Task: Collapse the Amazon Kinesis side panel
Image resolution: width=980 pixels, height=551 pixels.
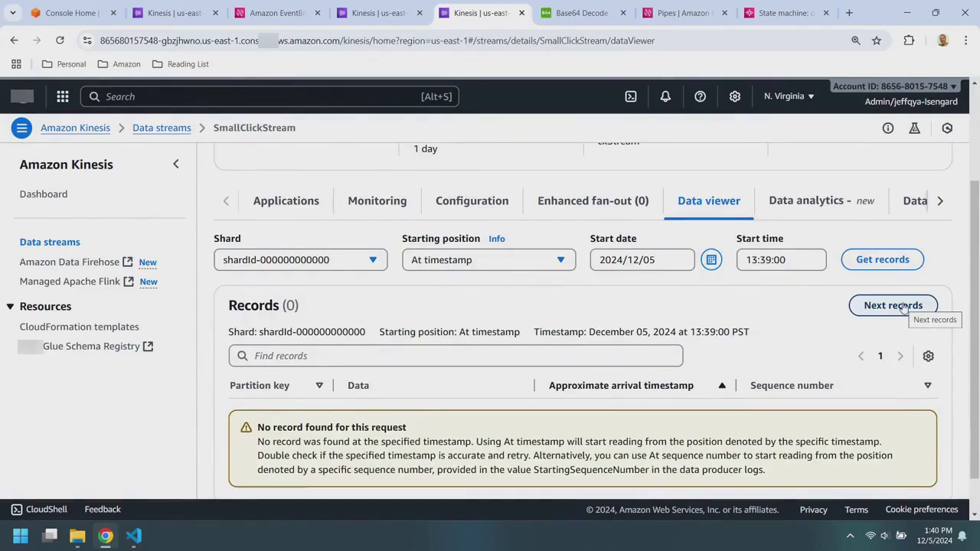Action: 175,164
